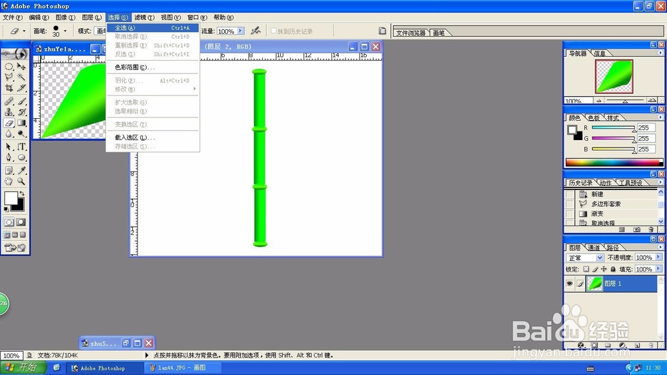Open eraser tool preset picker arrow
Viewport: 667px width, 375px height.
pos(24,31)
